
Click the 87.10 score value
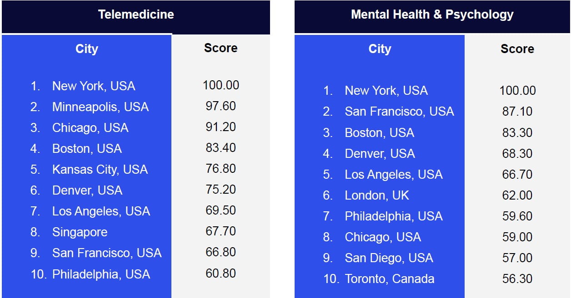(517, 112)
